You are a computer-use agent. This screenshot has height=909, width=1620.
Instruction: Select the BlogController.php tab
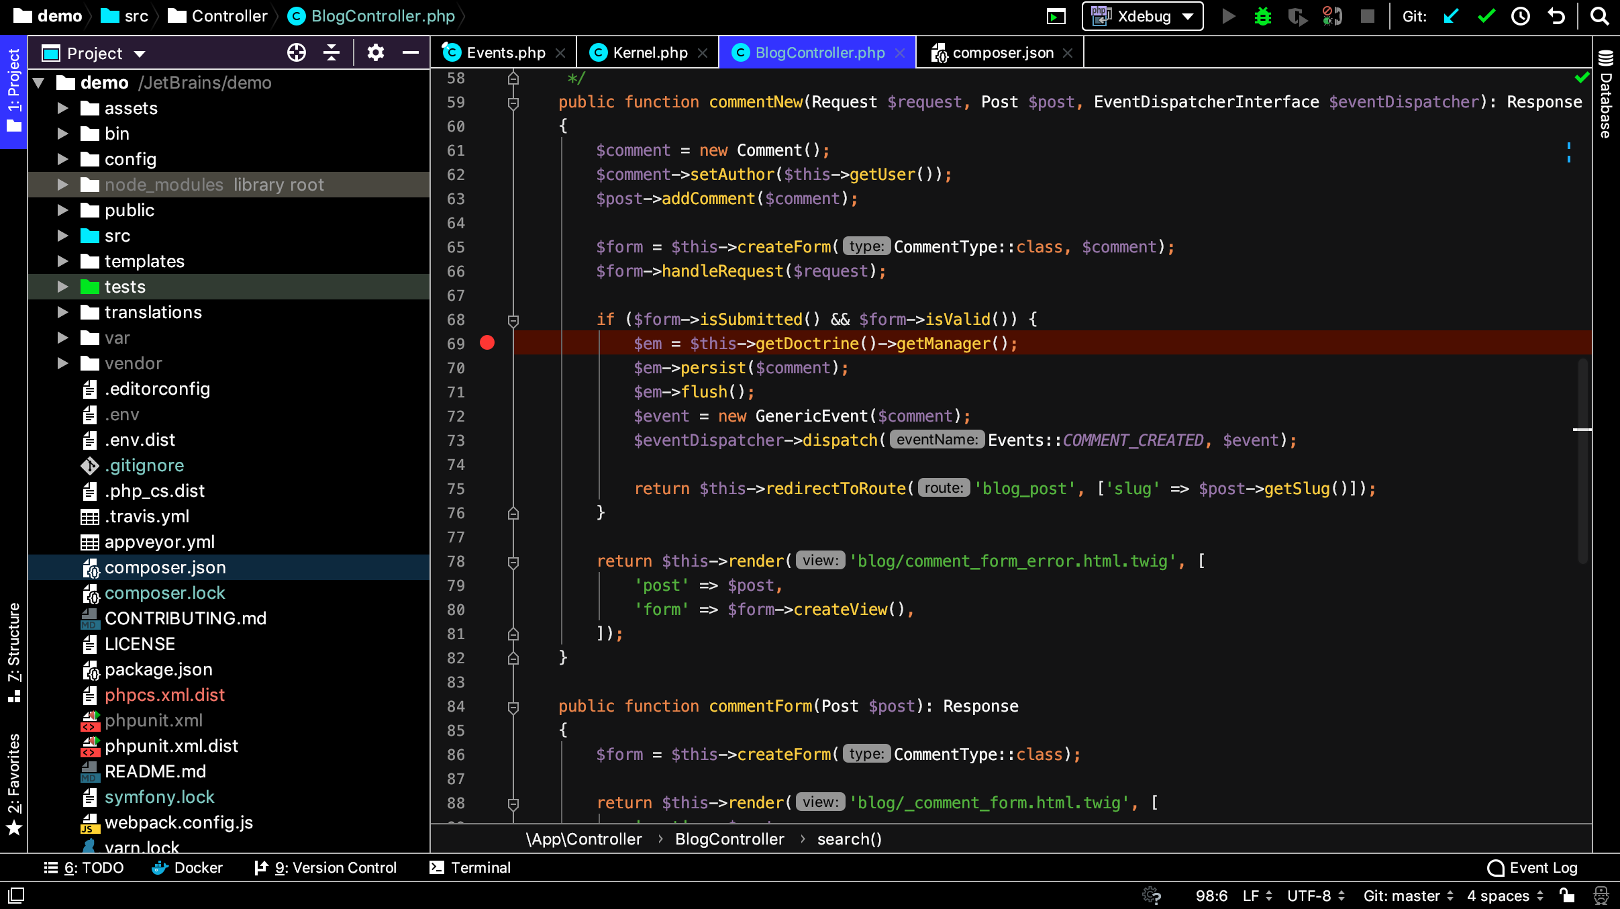[x=820, y=52]
